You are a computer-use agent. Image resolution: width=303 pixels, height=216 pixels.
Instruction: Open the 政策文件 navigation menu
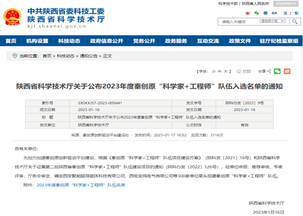[x=240, y=41]
